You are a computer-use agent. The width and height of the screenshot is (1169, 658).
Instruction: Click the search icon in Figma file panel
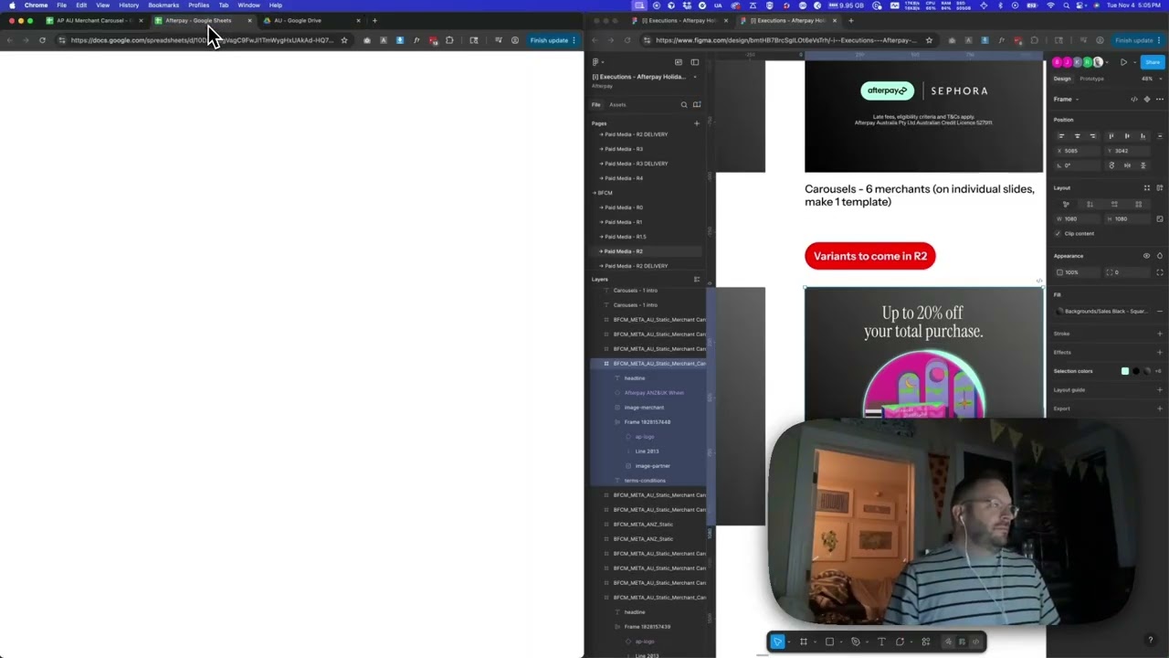click(x=683, y=104)
